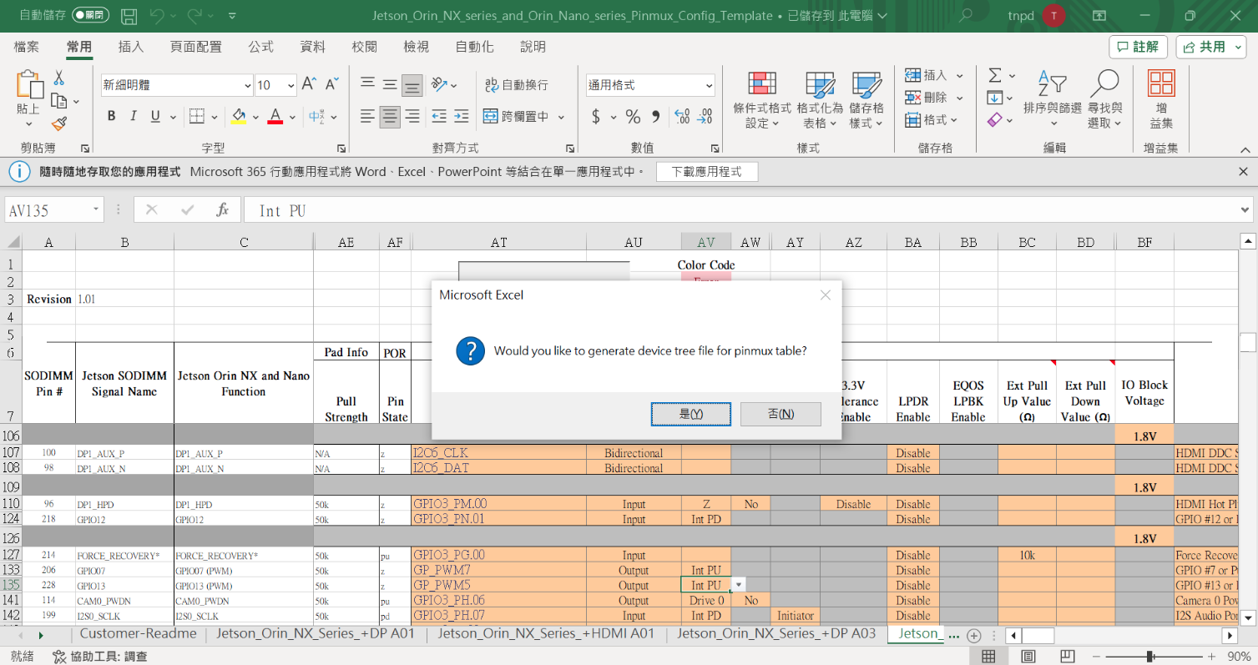Click the Share (共用) button
The height and width of the screenshot is (665, 1258).
pos(1211,47)
